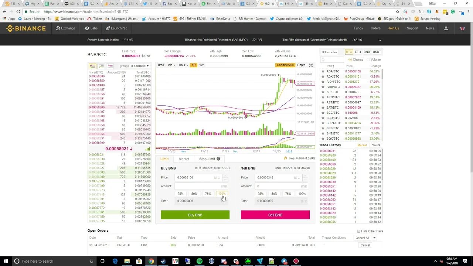This screenshot has width=473, height=266.
Task: Select the Change radio button
Action: [350, 59]
